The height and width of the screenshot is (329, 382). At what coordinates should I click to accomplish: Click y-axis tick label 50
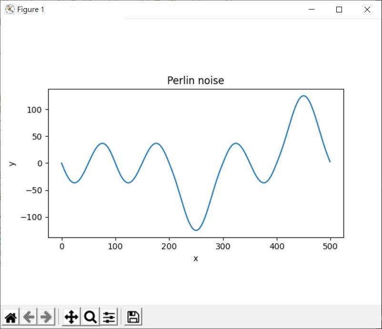coord(37,136)
